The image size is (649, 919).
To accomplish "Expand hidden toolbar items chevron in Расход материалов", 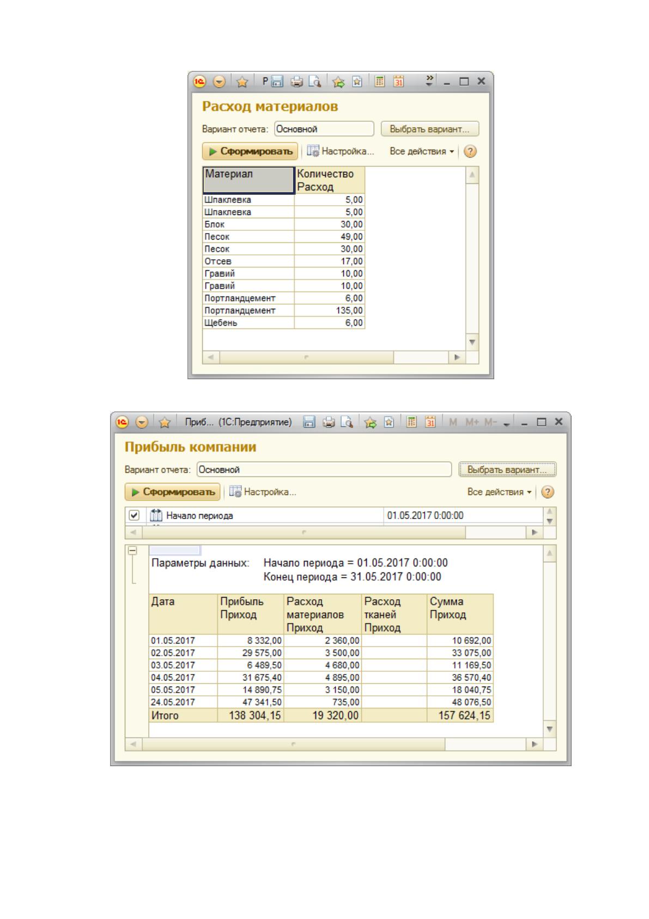I will coord(430,80).
